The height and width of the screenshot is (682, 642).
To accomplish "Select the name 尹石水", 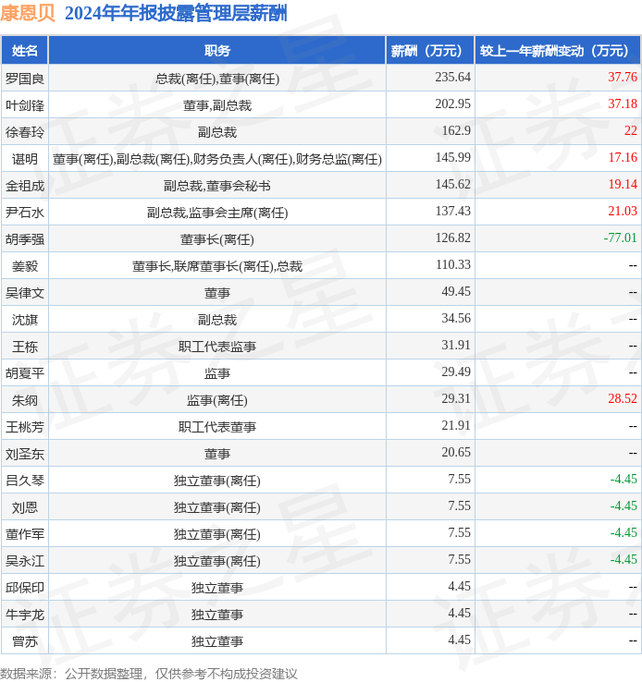I will click(x=25, y=213).
